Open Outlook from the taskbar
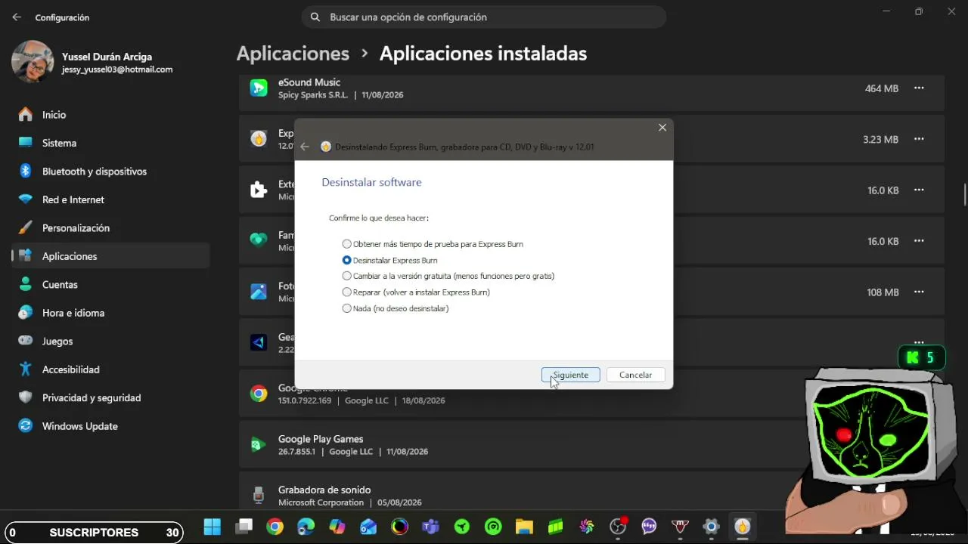Image resolution: width=968 pixels, height=544 pixels. pos(368,527)
